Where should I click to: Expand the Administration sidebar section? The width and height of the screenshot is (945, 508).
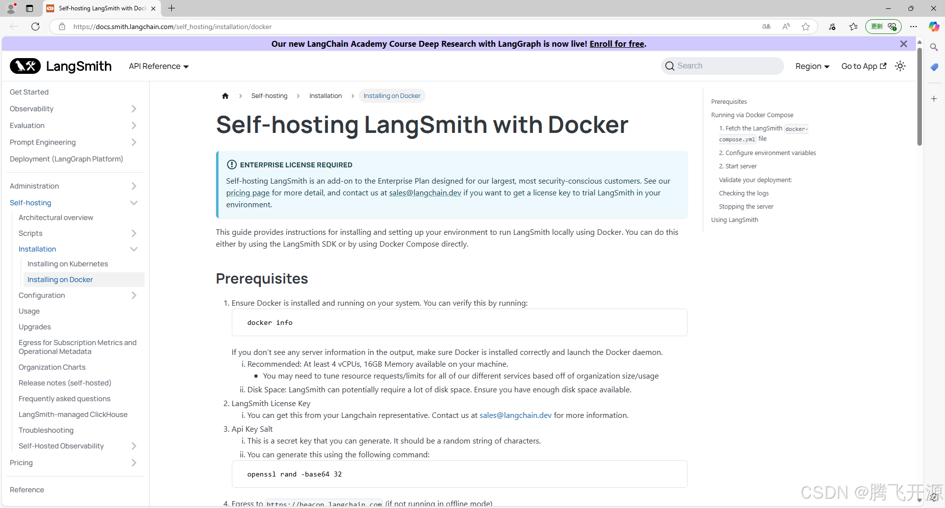click(x=134, y=186)
